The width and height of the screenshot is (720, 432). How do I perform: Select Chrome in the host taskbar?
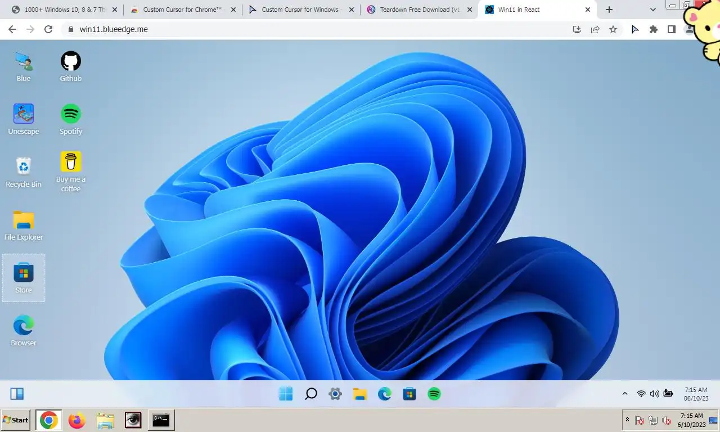(48, 420)
